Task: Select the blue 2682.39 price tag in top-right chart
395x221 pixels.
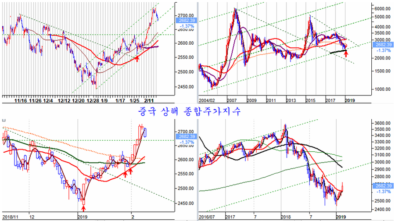Action: click(381, 45)
